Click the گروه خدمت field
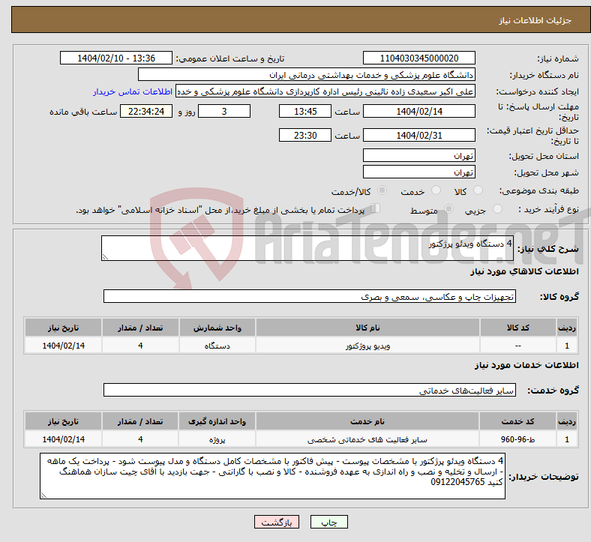The width and height of the screenshot is (591, 542). [310, 390]
